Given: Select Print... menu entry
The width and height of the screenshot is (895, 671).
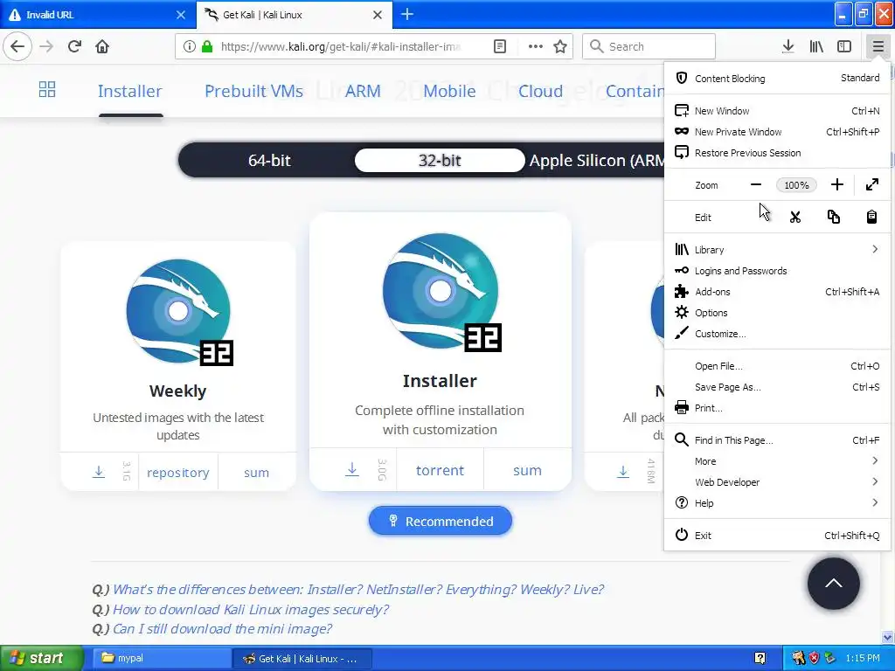Looking at the screenshot, I should pyautogui.click(x=777, y=408).
